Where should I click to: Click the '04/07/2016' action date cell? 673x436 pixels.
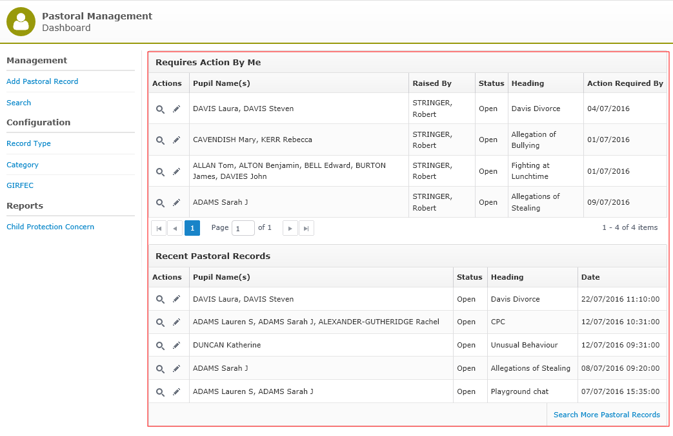coord(625,109)
